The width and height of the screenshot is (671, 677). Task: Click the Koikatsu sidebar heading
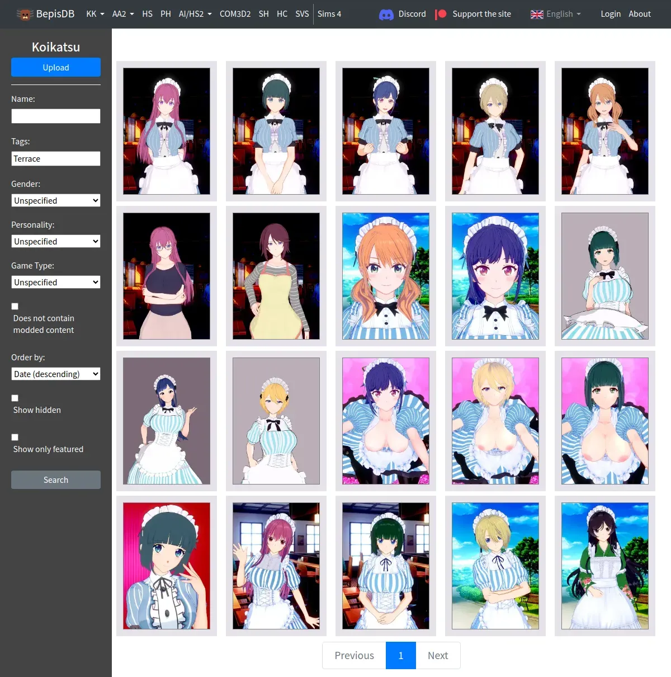point(56,47)
